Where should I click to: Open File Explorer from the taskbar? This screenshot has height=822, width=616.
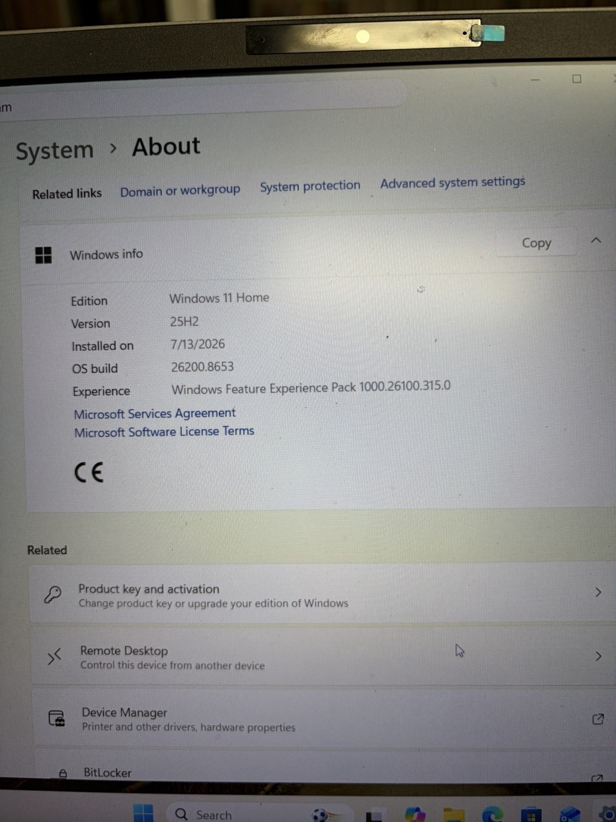point(454,815)
